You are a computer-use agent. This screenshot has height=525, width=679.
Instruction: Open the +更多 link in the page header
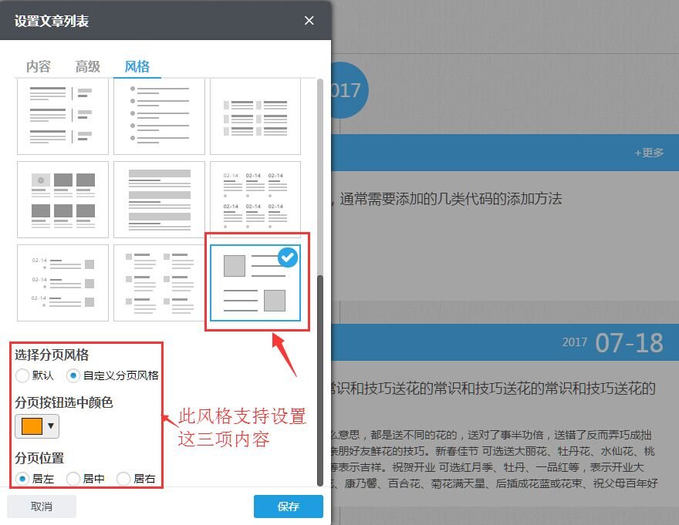tap(649, 153)
